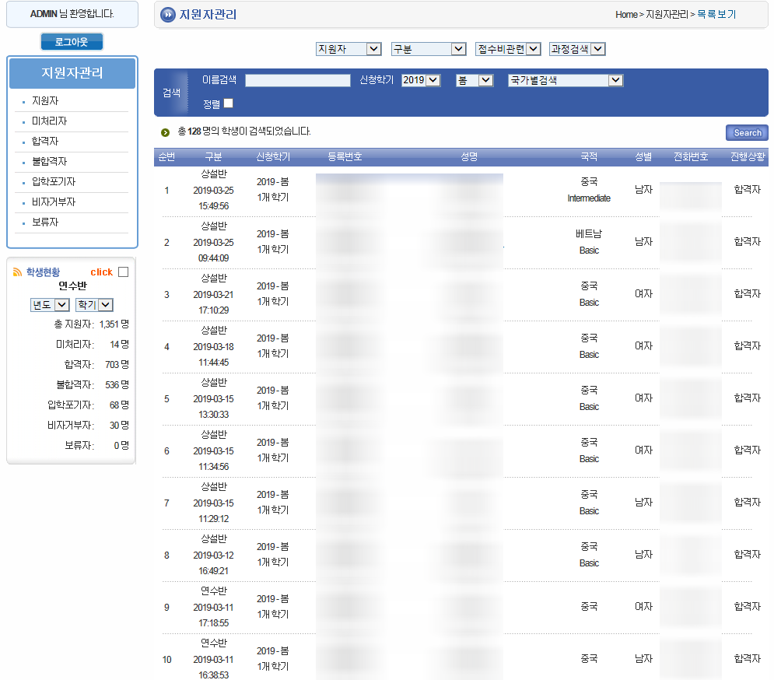This screenshot has width=774, height=680.
Task: Open the 접수비관련 dropdown
Action: (x=508, y=49)
